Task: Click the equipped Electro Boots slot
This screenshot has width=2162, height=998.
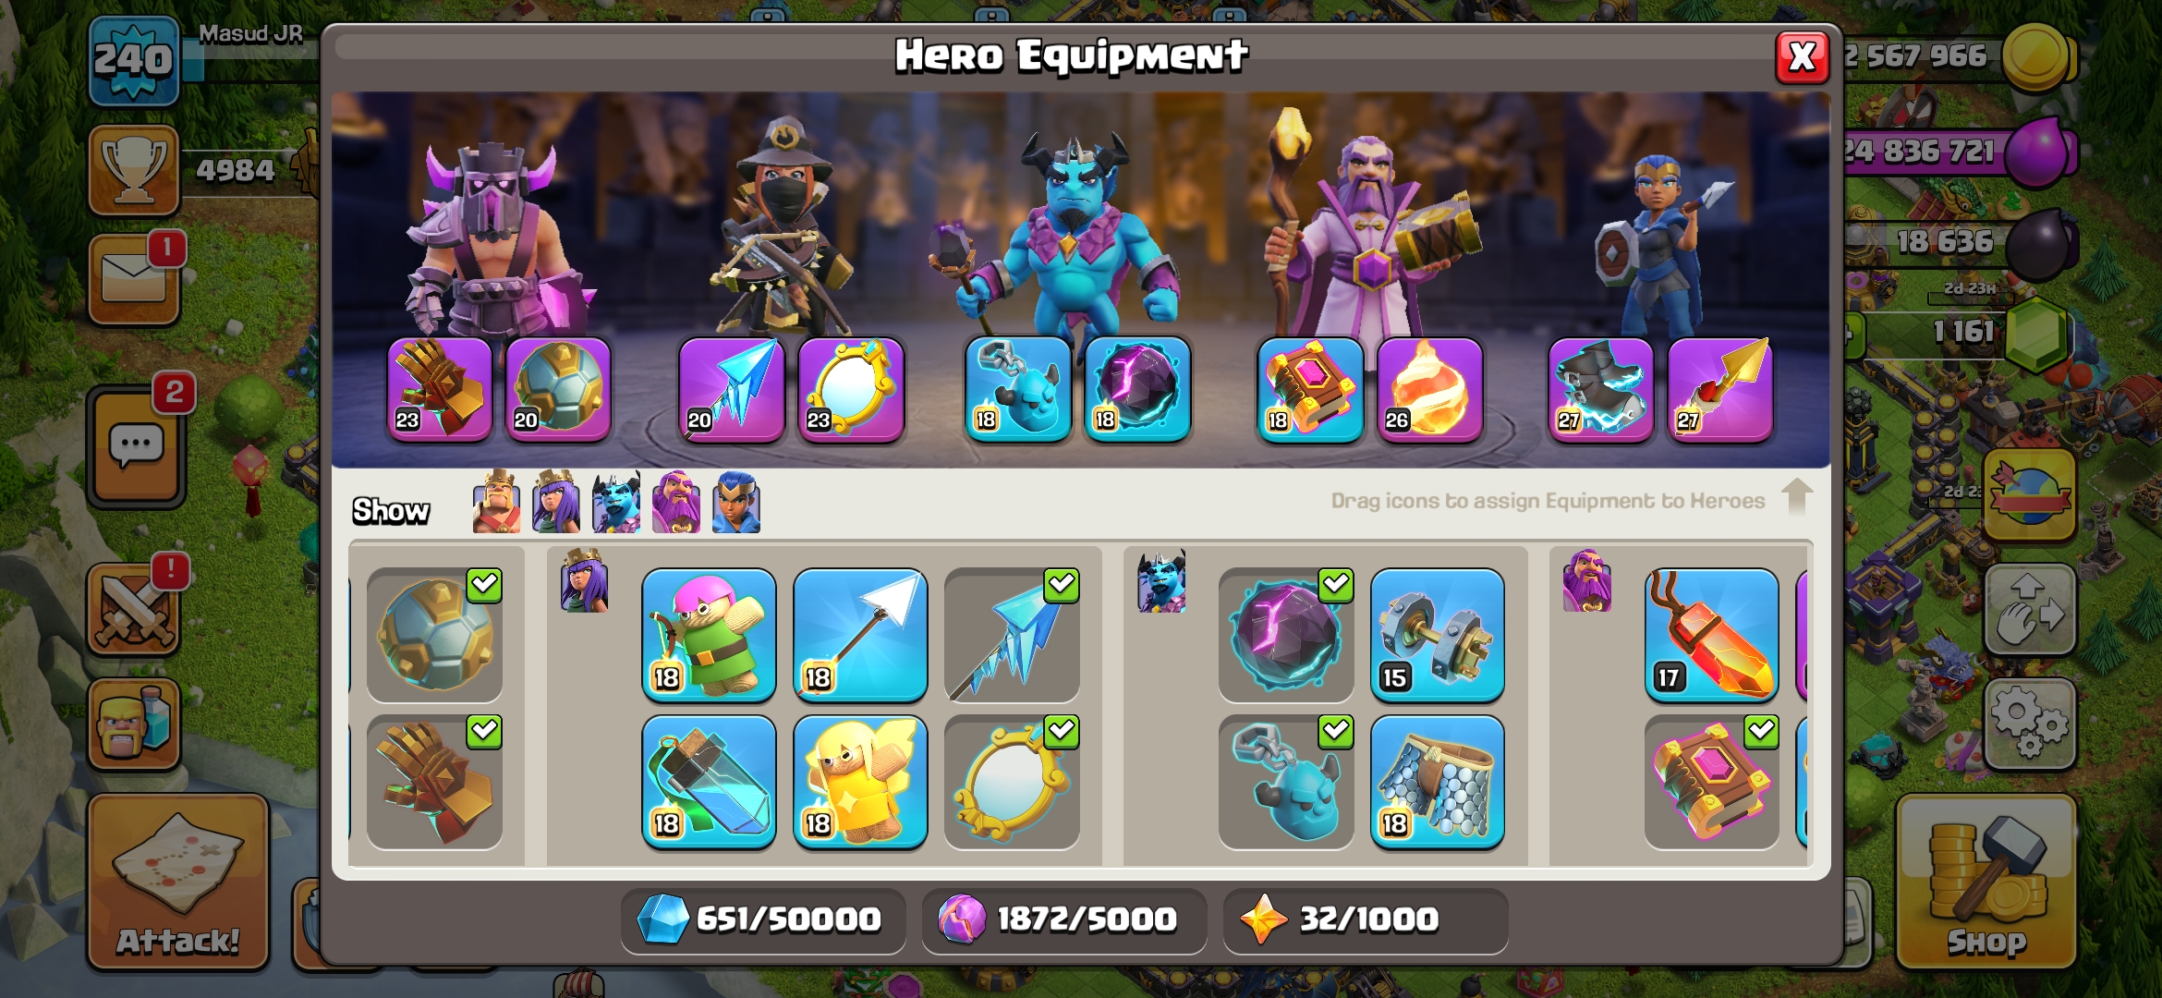Action: pos(1600,389)
